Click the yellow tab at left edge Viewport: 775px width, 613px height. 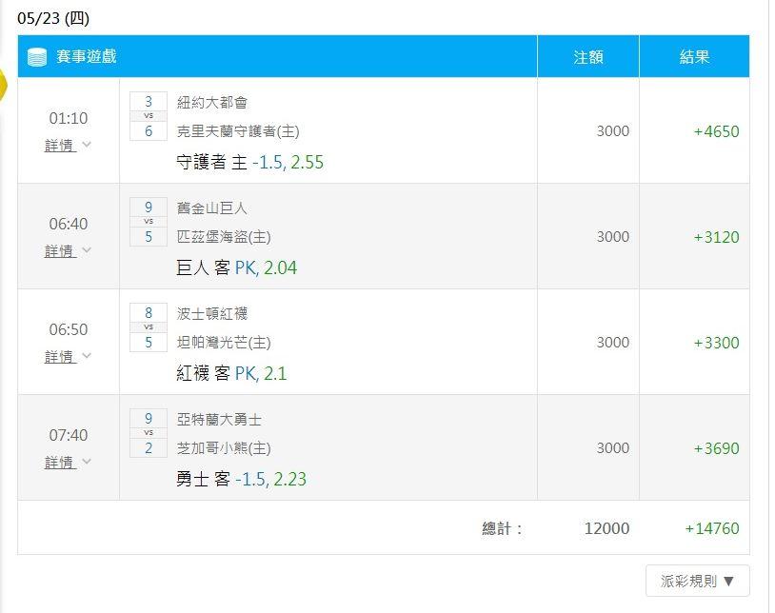point(3,85)
